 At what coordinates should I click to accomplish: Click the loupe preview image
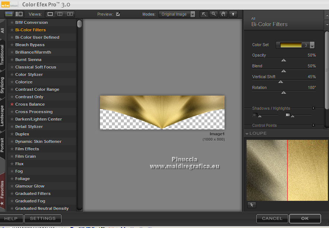[x=287, y=170]
